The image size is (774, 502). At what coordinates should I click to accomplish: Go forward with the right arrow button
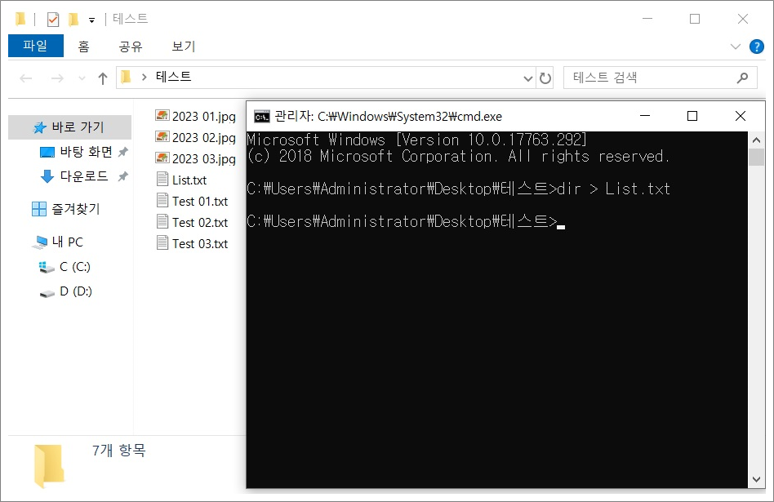click(x=57, y=78)
